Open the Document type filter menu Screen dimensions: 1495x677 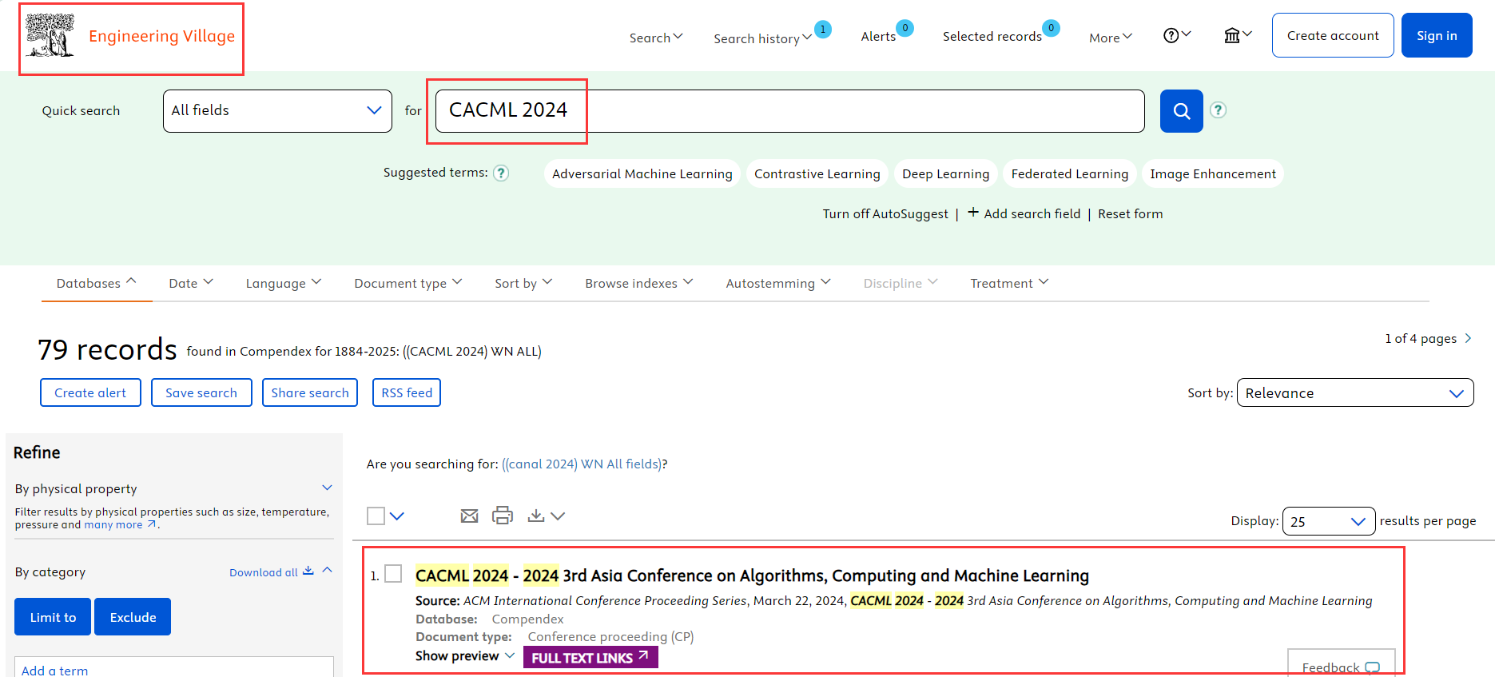[x=408, y=283]
